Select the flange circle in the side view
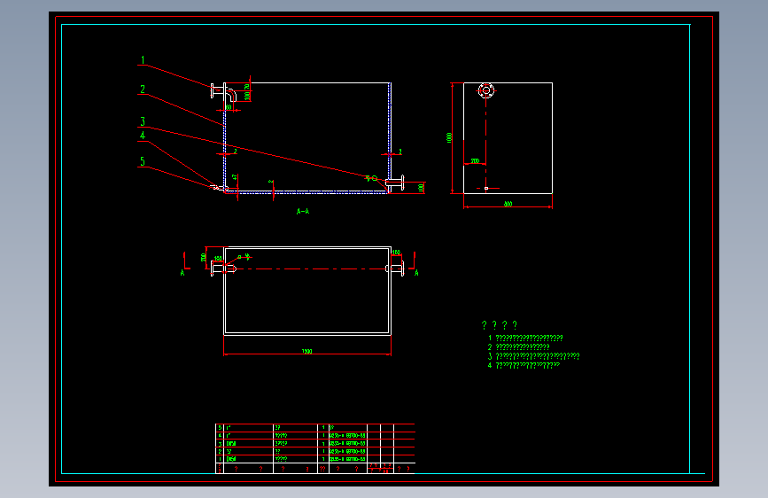768x498 pixels. coord(486,90)
